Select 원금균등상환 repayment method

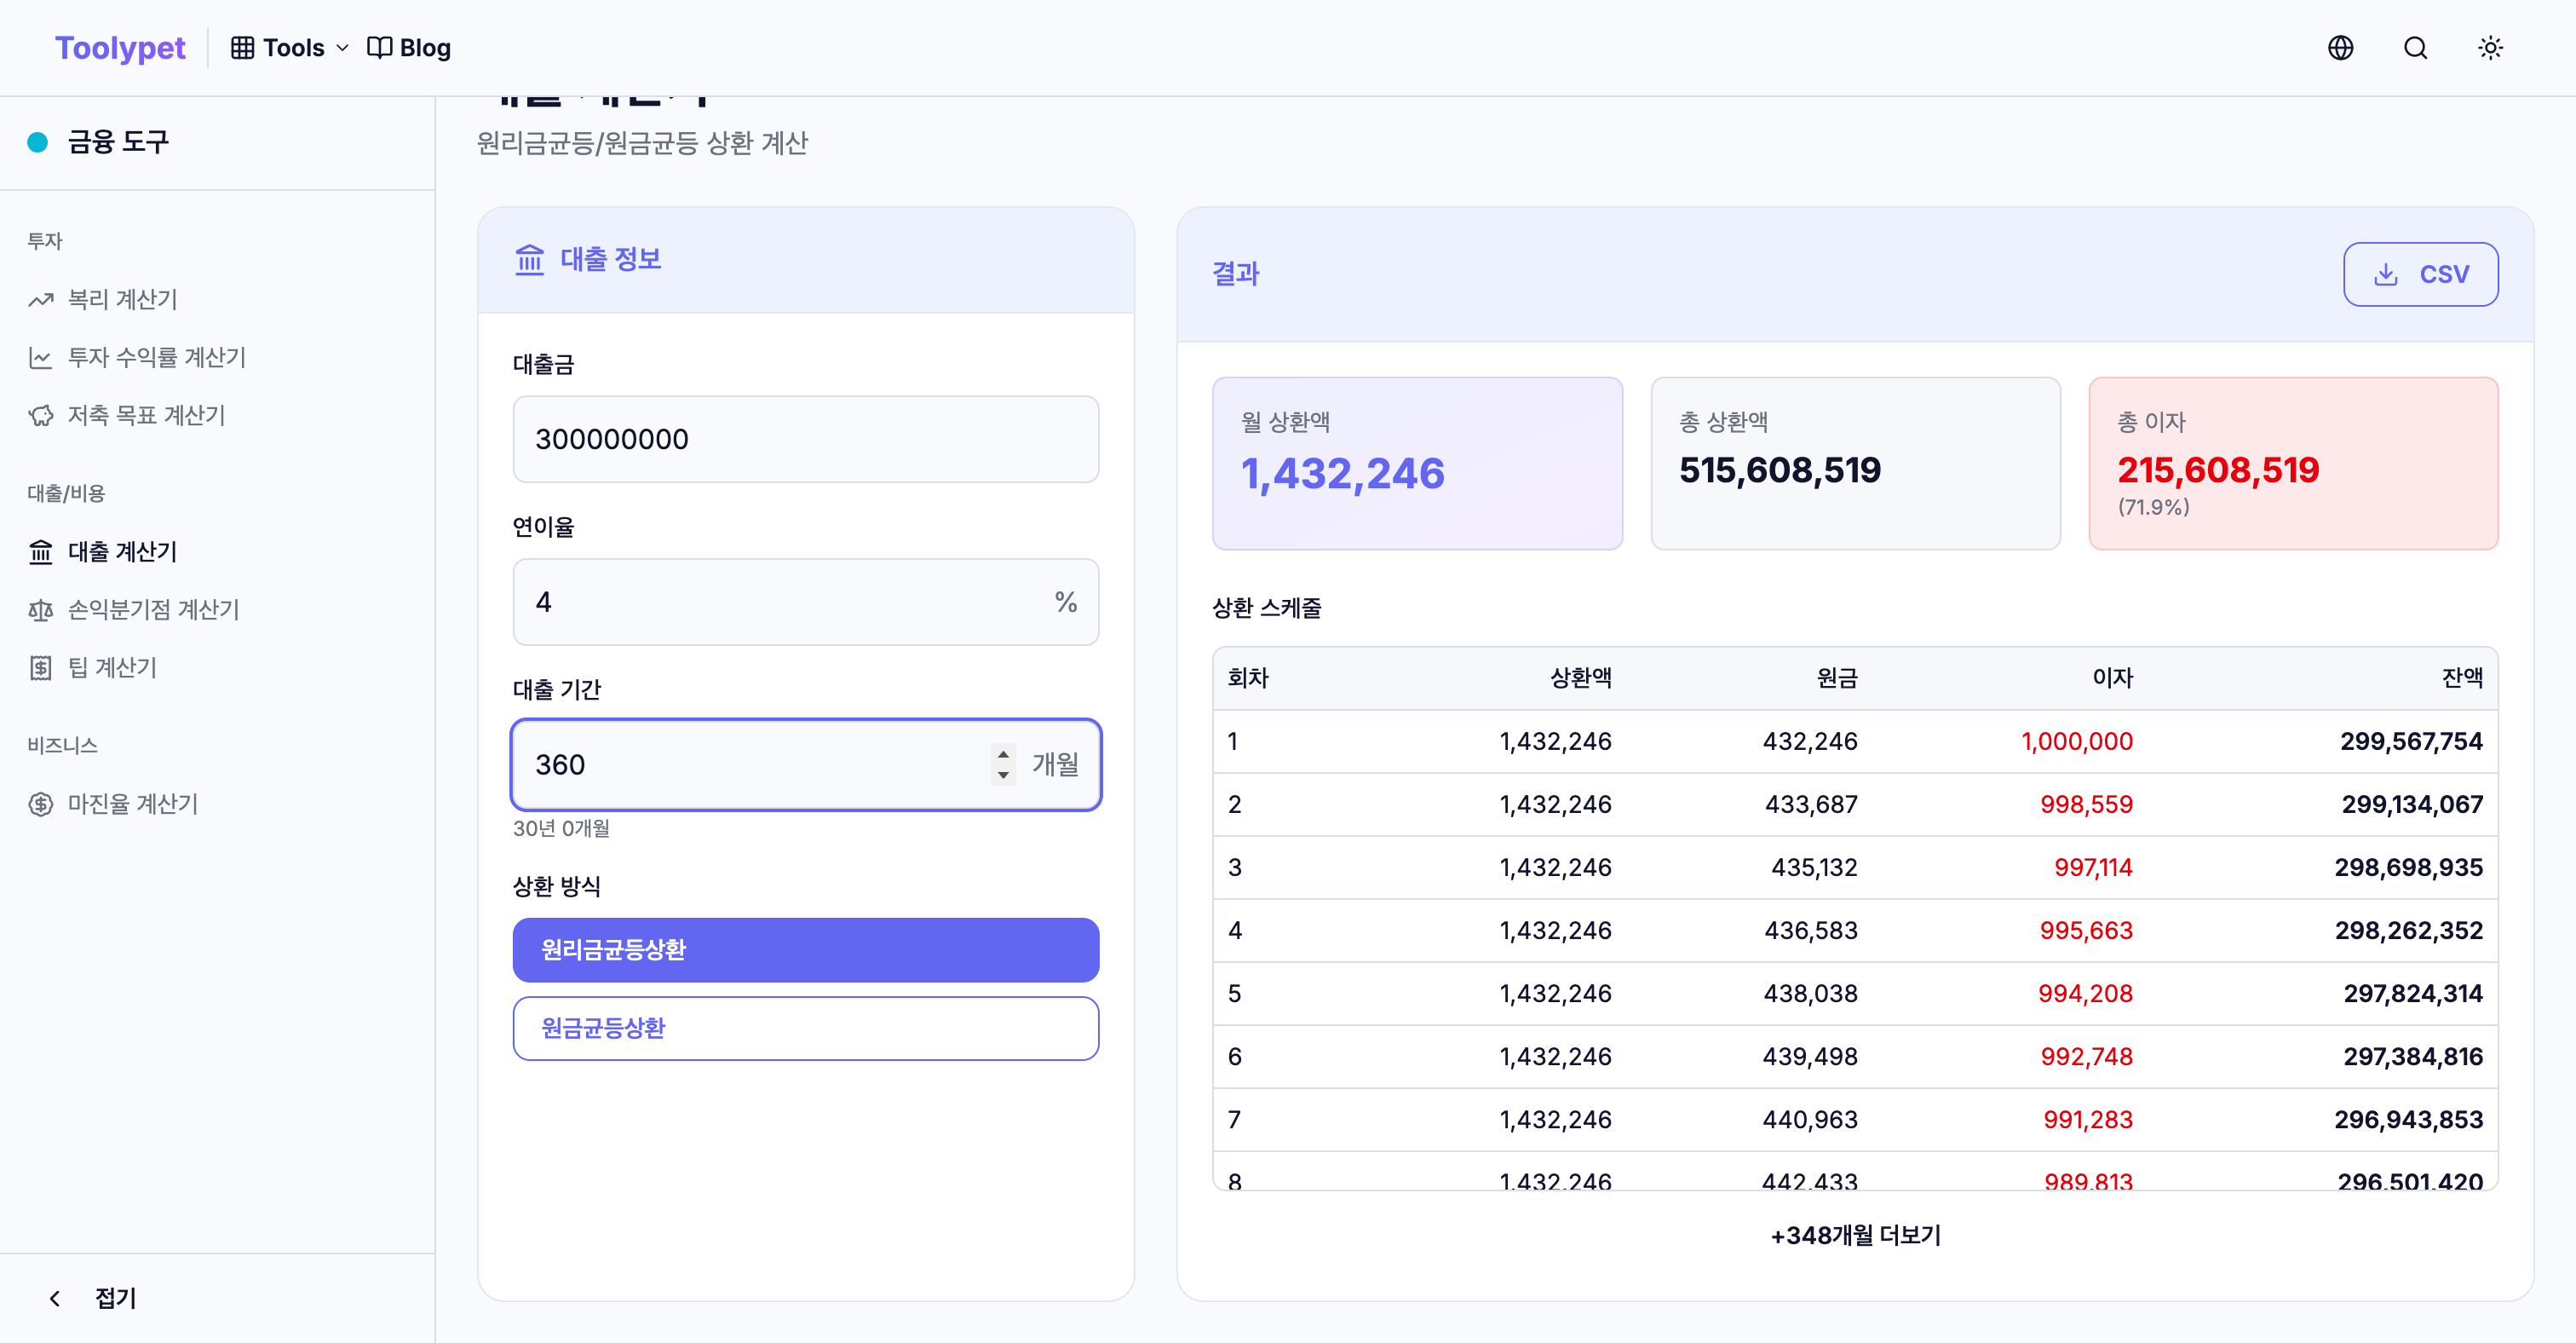click(805, 1028)
